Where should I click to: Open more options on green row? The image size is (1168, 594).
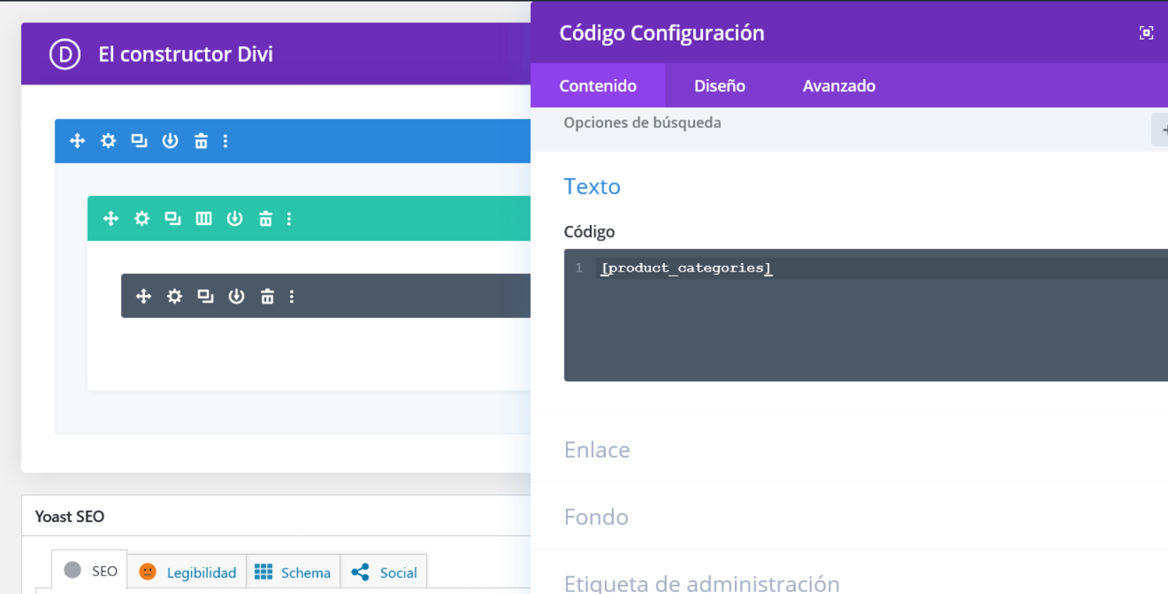[x=289, y=219]
